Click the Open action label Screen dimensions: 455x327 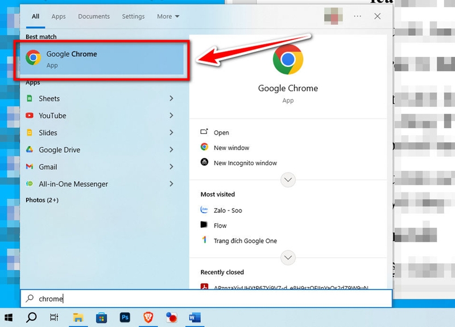click(221, 133)
